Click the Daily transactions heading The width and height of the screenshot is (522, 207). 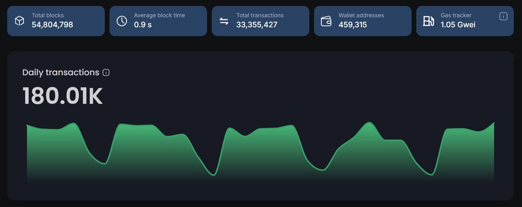coord(61,73)
